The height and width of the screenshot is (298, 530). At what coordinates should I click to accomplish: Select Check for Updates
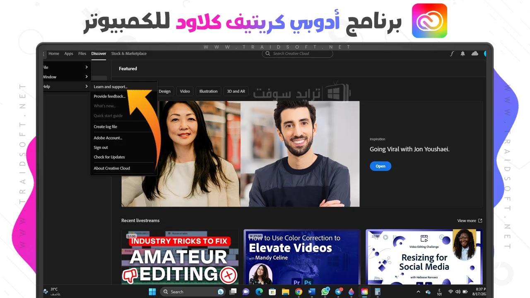[109, 157]
